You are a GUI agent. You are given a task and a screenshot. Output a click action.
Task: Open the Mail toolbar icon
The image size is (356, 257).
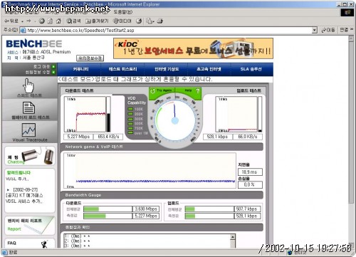(150, 21)
